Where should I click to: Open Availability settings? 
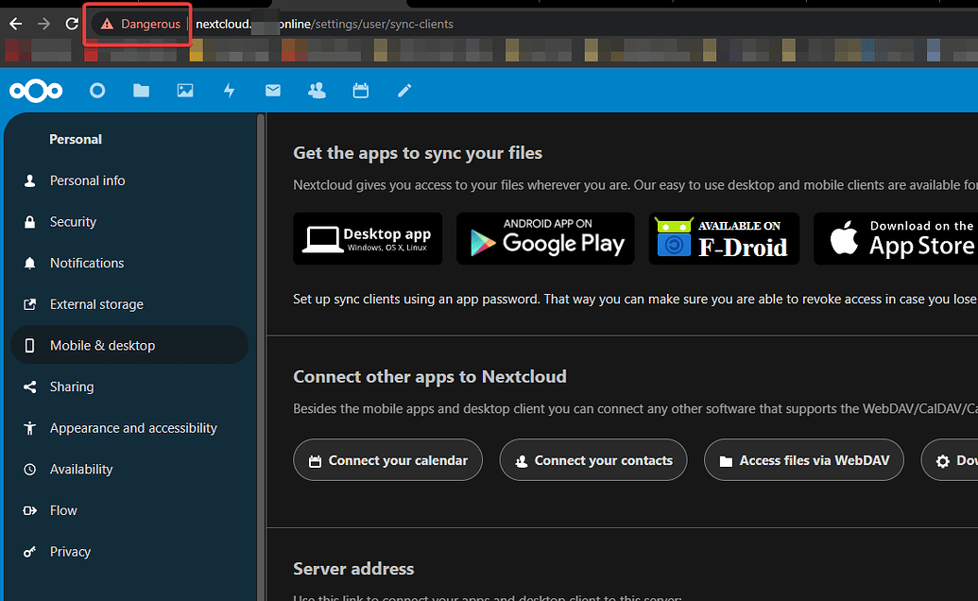(129, 469)
